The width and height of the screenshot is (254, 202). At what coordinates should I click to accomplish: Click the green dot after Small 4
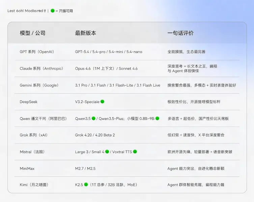click(107, 151)
